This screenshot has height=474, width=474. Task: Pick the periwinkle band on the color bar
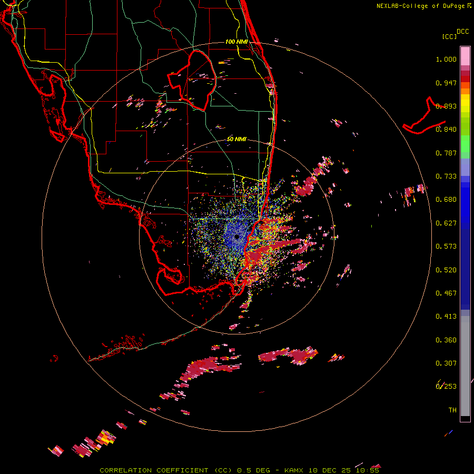[465, 167]
